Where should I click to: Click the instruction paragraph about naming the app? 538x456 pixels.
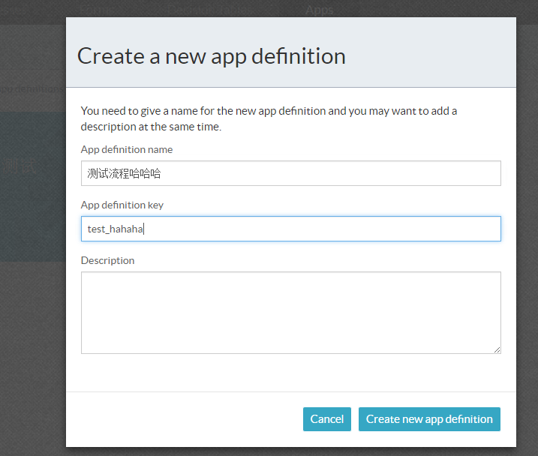coord(269,118)
